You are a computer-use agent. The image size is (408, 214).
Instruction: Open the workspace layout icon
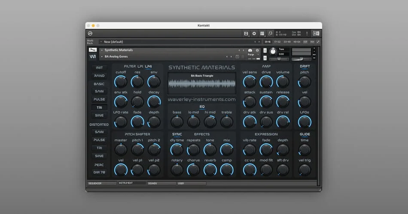[x=262, y=33]
